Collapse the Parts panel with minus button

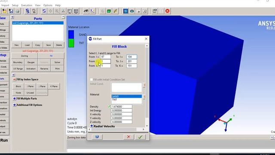[63, 17]
